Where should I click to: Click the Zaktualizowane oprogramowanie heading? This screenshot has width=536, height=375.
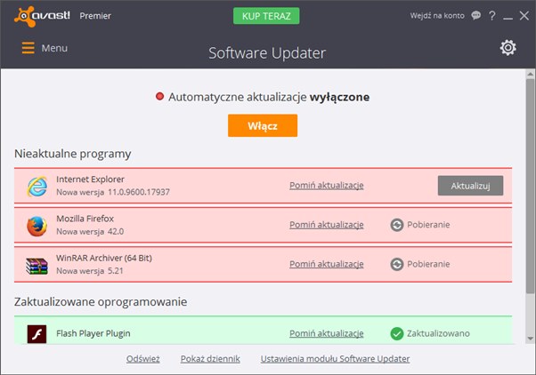pyautogui.click(x=101, y=301)
